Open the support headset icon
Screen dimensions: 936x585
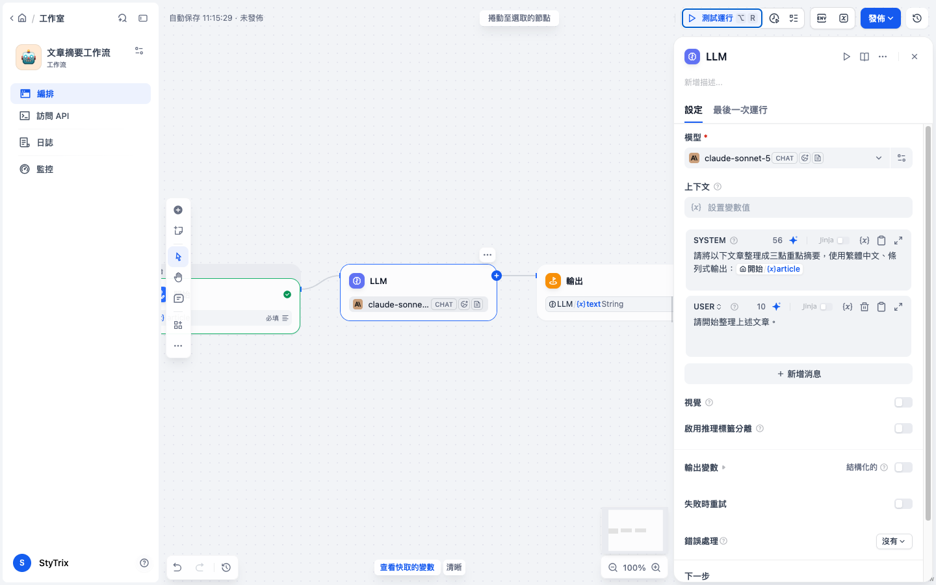click(x=122, y=18)
